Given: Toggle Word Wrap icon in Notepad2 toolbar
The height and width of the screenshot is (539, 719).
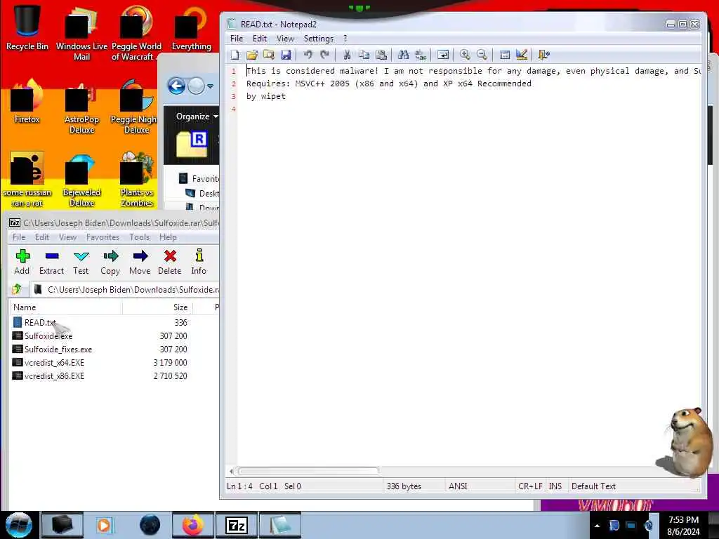Looking at the screenshot, I should [443, 55].
